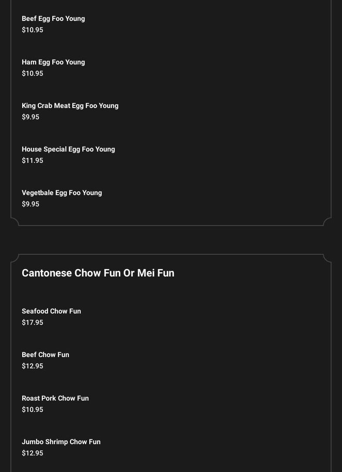Click the $12.95 price under Beef Chow Fun

tap(32, 366)
